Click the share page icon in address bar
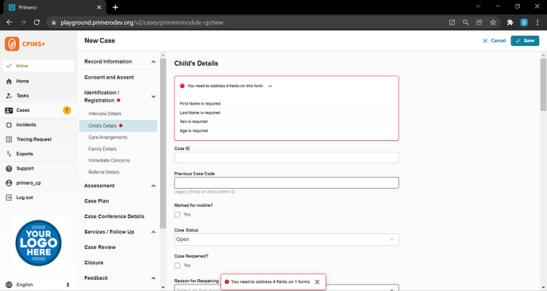The width and height of the screenshot is (547, 291). pyautogui.click(x=480, y=22)
